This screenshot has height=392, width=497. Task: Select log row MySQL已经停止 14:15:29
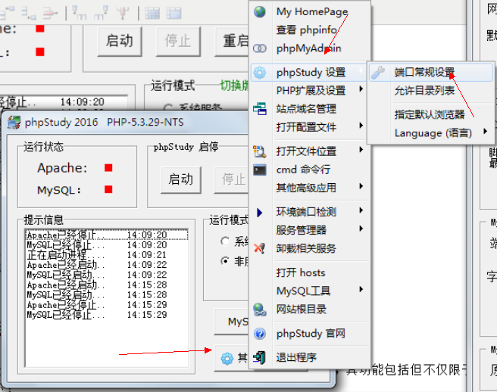click(x=107, y=315)
